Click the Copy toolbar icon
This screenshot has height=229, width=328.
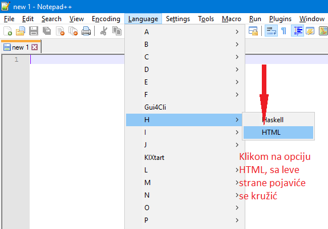[x=117, y=31]
